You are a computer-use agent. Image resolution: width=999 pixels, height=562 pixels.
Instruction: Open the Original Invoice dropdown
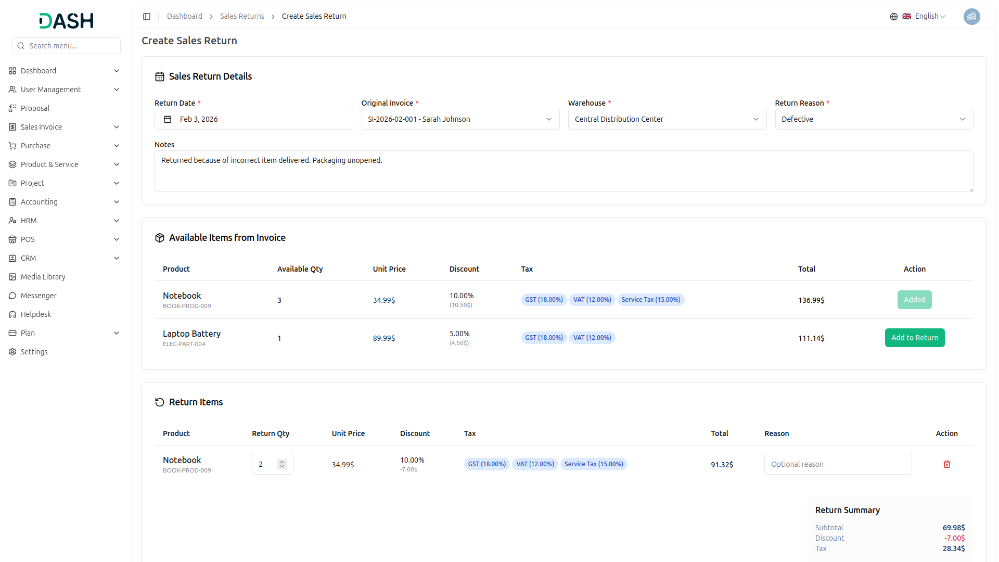point(460,119)
